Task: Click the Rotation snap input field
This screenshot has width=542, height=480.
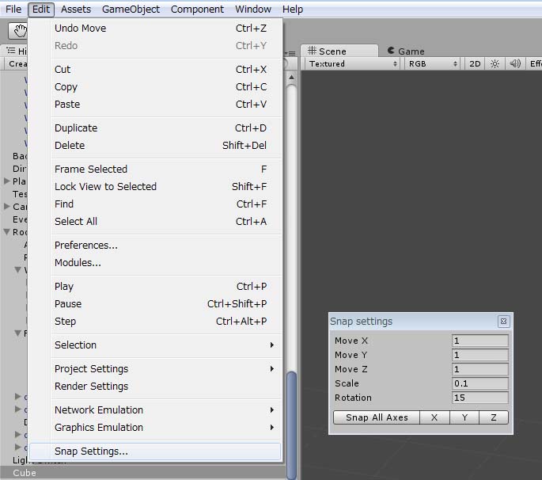Action: tap(479, 398)
